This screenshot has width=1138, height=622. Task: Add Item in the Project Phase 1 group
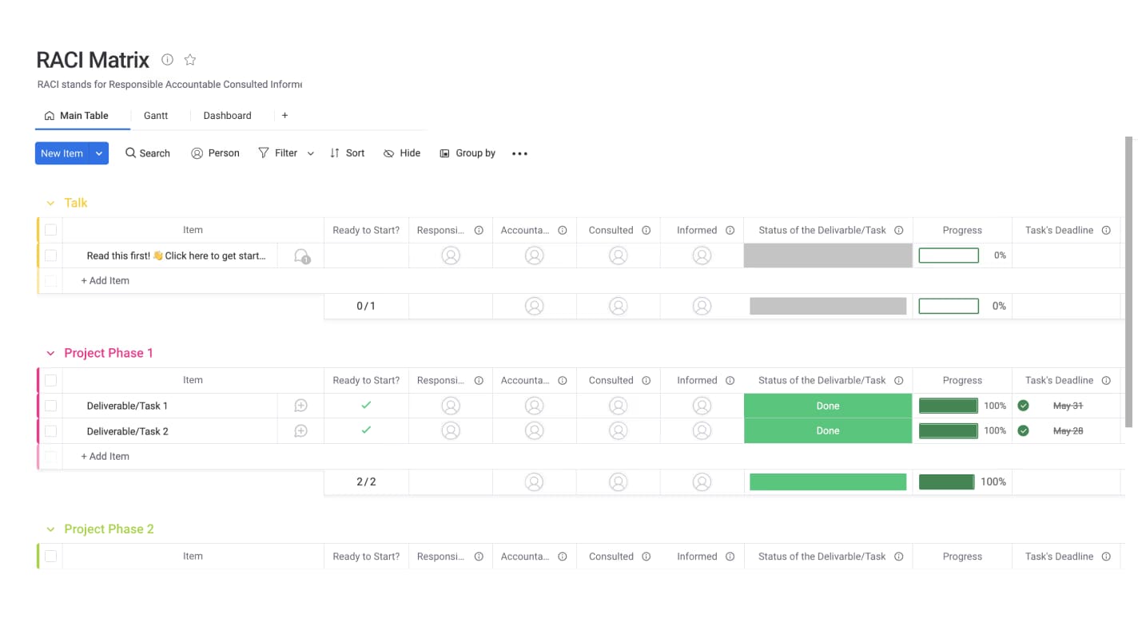click(x=105, y=457)
